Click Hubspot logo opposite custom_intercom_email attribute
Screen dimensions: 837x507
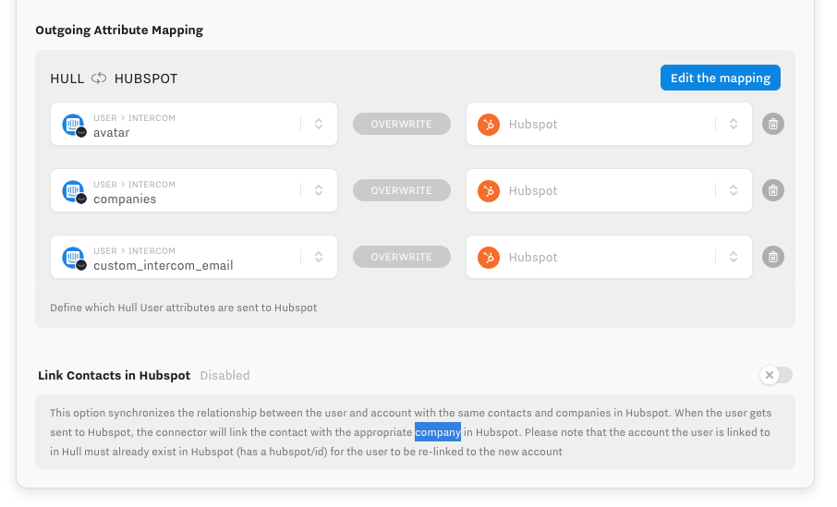click(489, 258)
